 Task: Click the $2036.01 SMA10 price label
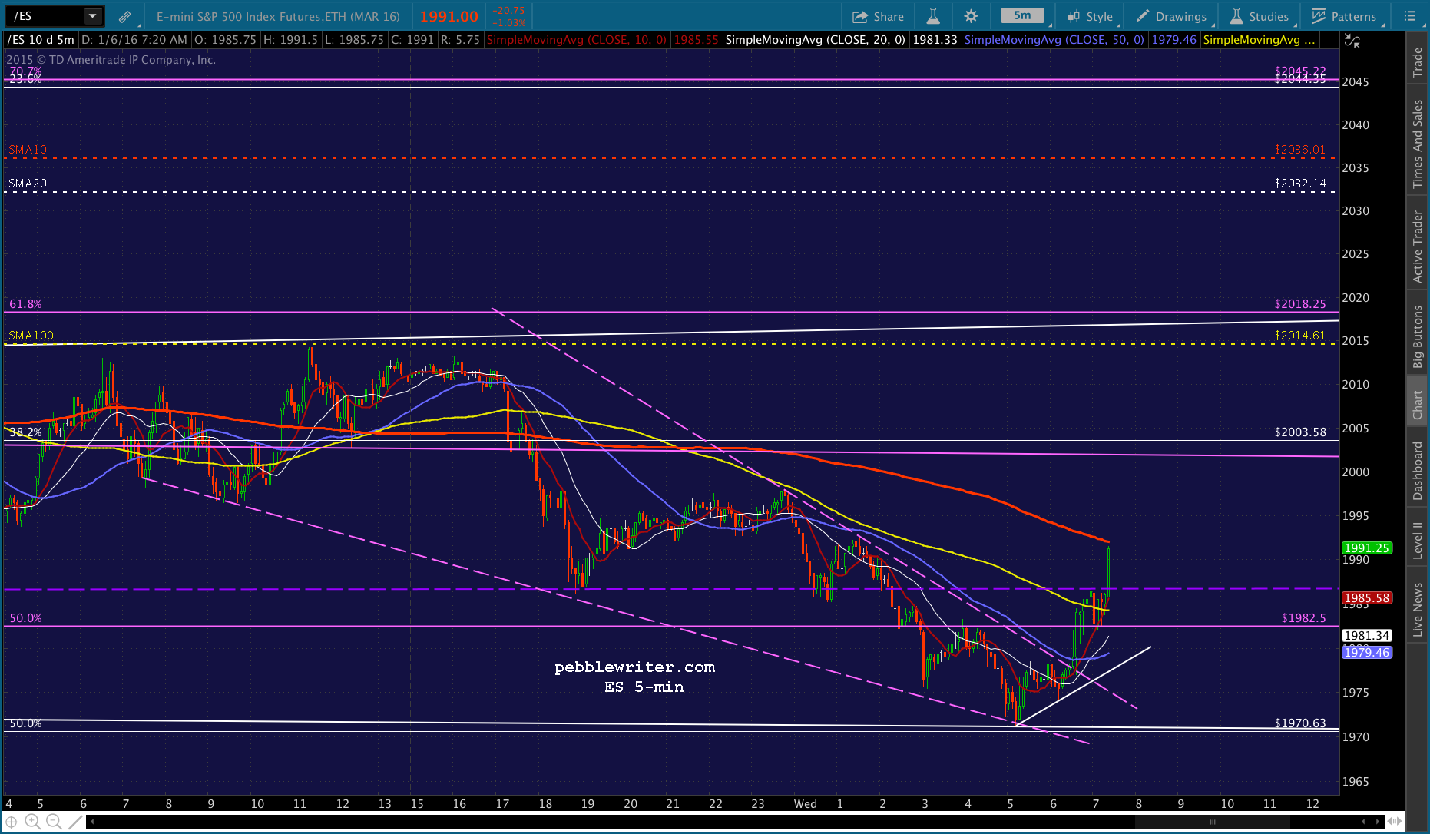pos(1300,150)
